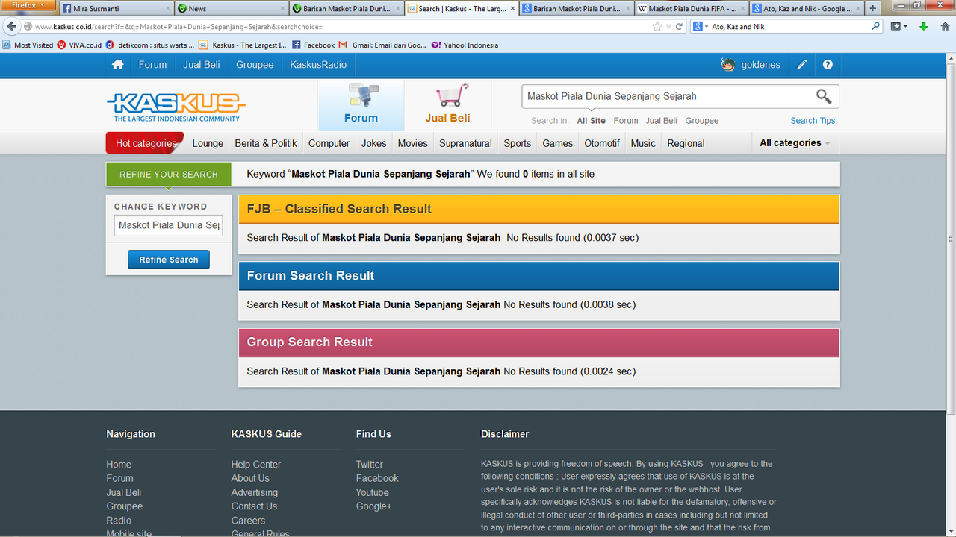Click the magnifier search icon in Kaskus search box
Screen dimensions: 956x537
coord(823,96)
